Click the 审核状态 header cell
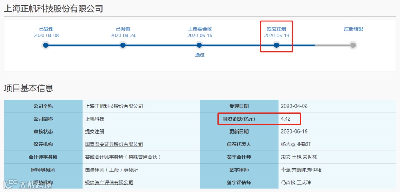Viewport: 400px width, 192px height. coord(43,132)
